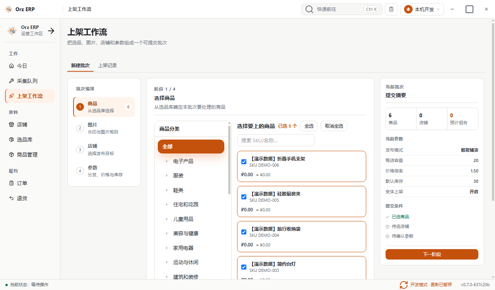Click the 已选 6 个 count label
This screenshot has height=290, width=495.
(288, 126)
